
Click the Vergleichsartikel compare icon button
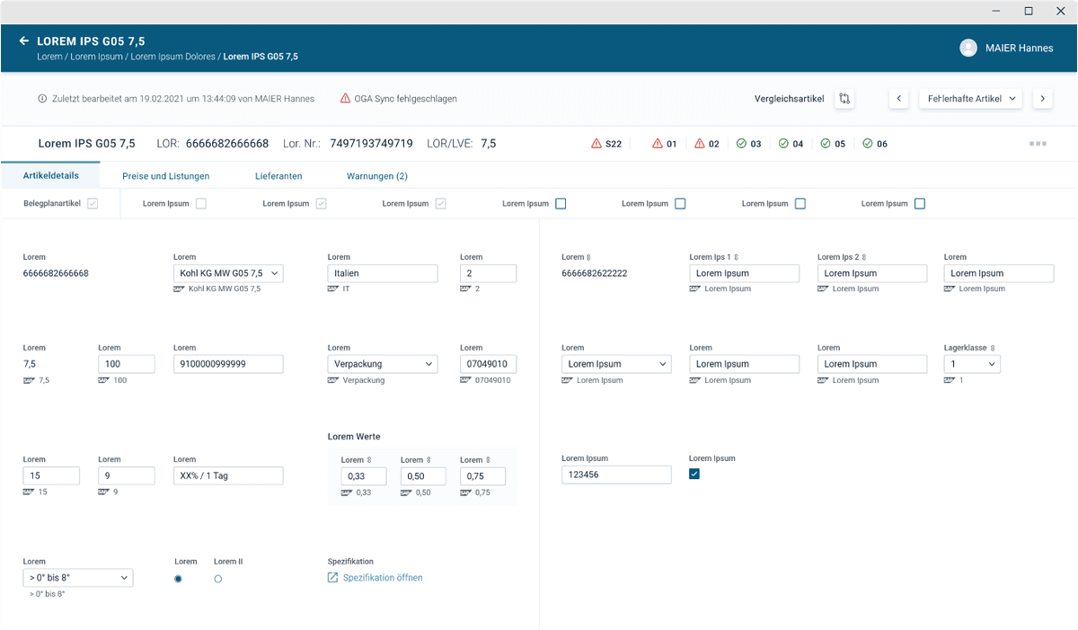click(x=844, y=99)
